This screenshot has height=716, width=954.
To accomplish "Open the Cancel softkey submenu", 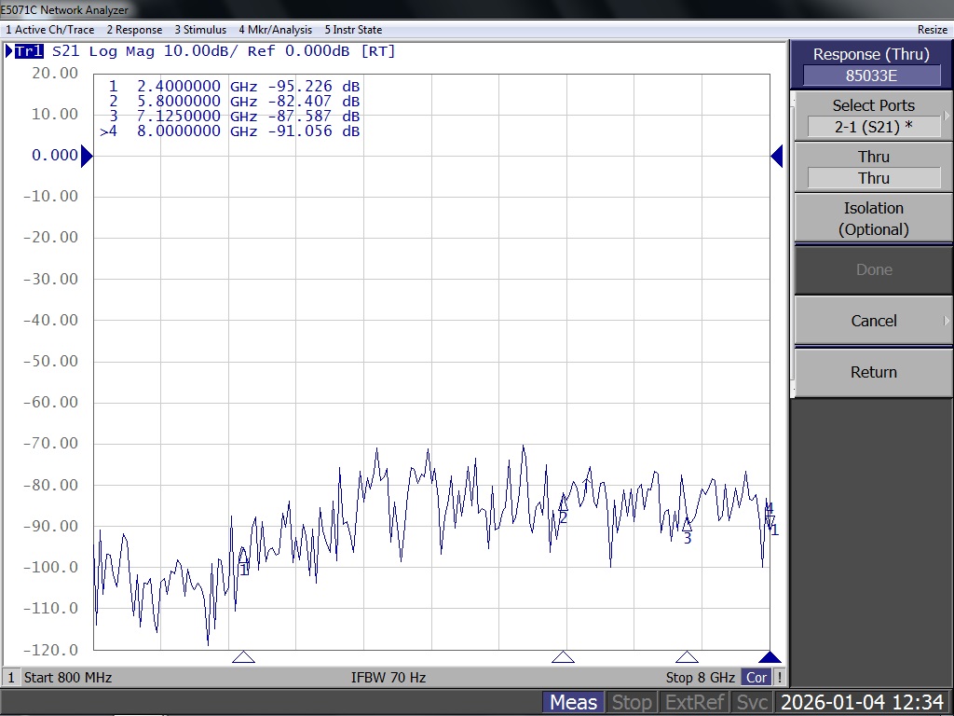I will 873,321.
